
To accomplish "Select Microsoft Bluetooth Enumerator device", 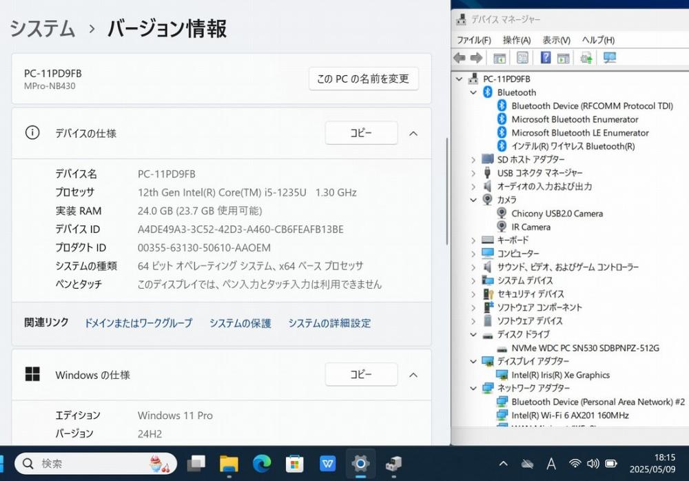I will pyautogui.click(x=575, y=120).
